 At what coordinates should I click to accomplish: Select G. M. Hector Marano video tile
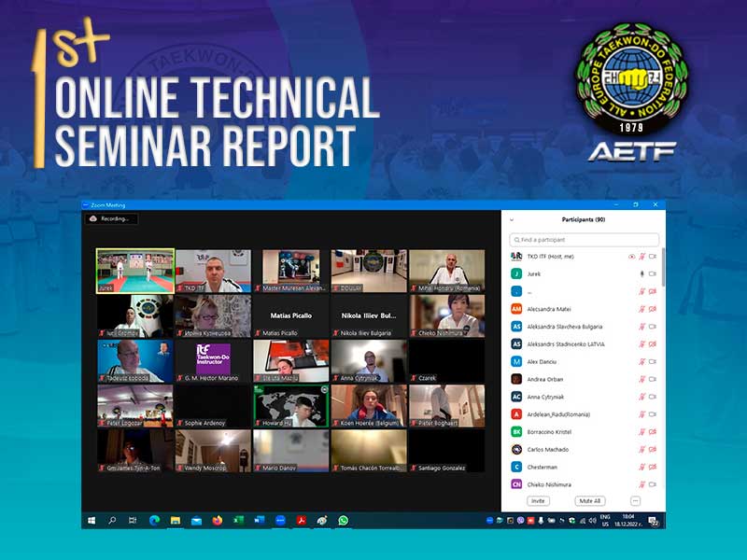[x=213, y=361]
